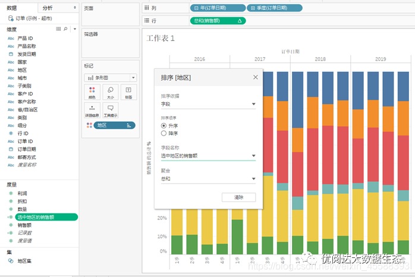Select the 产品 ID dimension
This screenshot has height=277, width=415.
[x=25, y=39]
